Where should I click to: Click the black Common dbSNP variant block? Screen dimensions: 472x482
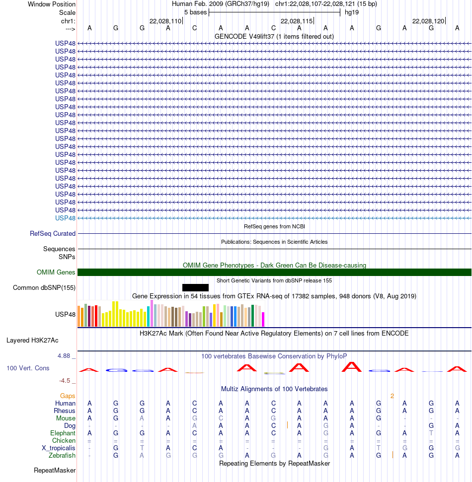[195, 288]
